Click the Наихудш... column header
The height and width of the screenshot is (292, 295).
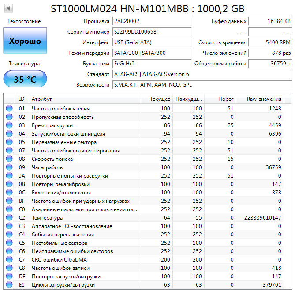(188, 99)
